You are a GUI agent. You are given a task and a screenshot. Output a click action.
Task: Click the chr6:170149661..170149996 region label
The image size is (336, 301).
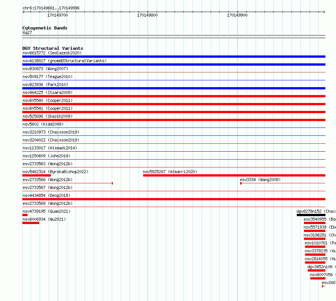pyautogui.click(x=51, y=8)
